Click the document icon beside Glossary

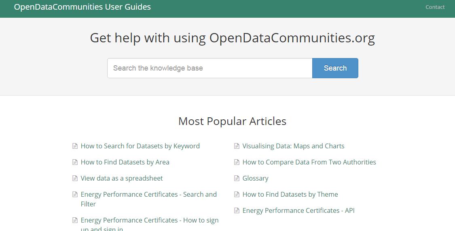coord(237,178)
